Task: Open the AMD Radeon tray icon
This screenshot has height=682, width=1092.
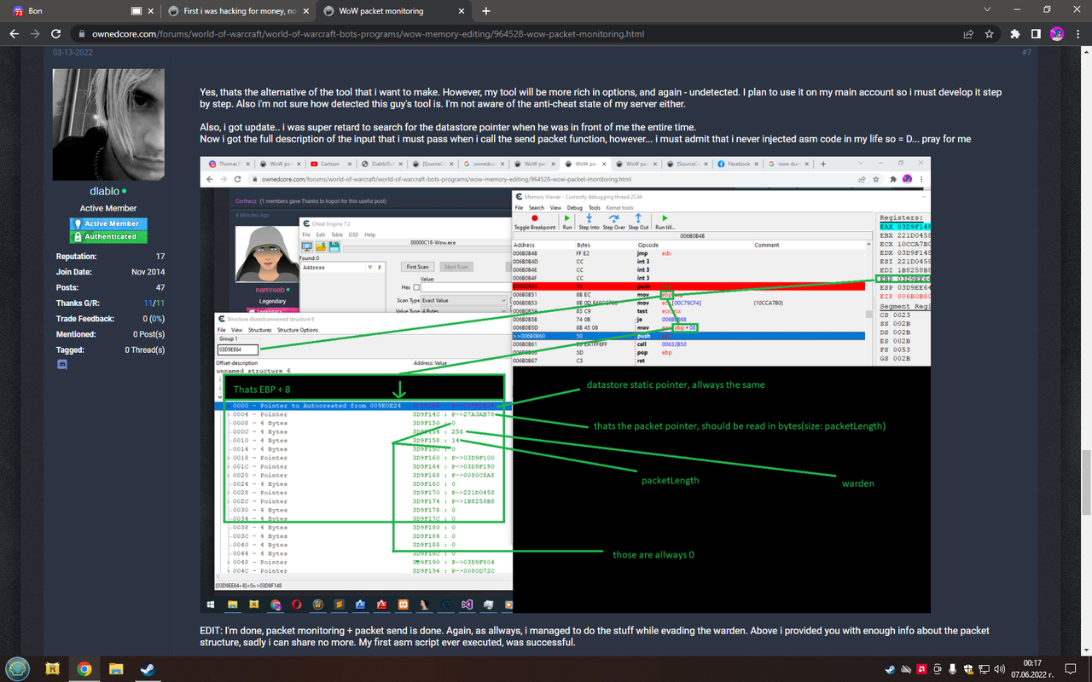Action: point(921,669)
